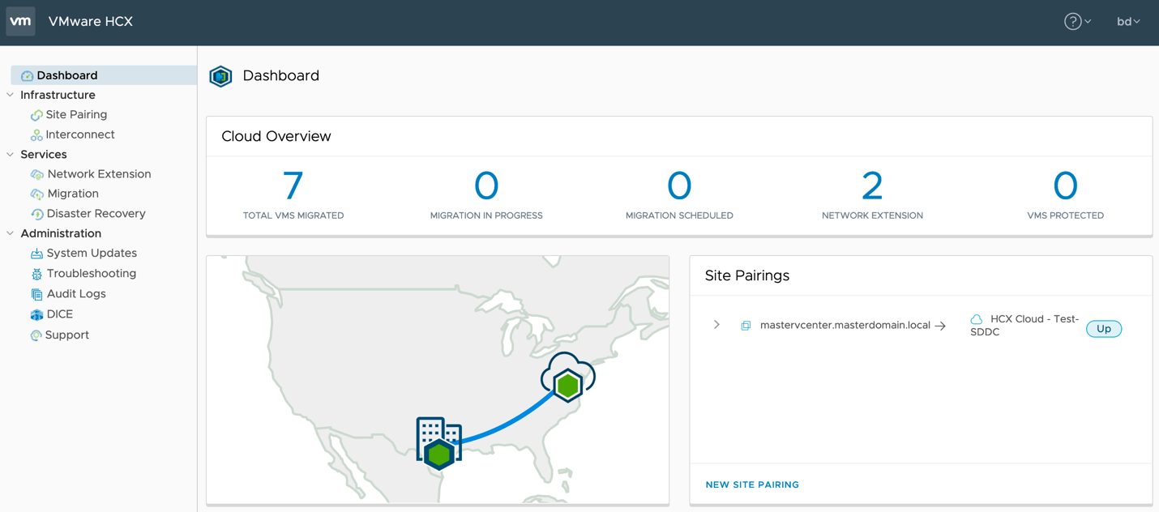Collapse the Infrastructure section
This screenshot has width=1159, height=512.
click(x=11, y=95)
